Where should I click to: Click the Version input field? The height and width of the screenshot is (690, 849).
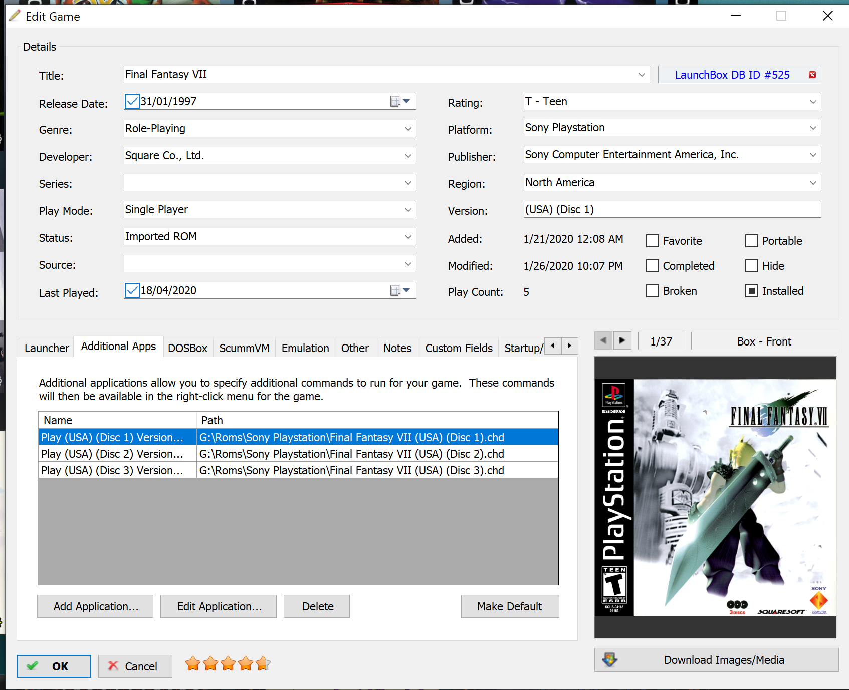[672, 209]
